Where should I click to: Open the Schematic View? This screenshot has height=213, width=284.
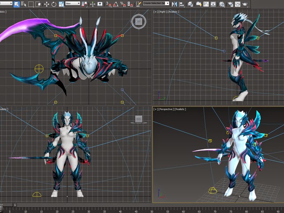point(213,4)
